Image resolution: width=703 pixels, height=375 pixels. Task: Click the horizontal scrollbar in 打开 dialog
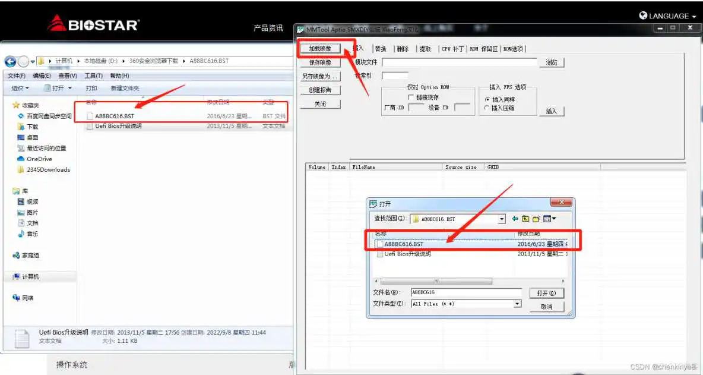(436, 281)
